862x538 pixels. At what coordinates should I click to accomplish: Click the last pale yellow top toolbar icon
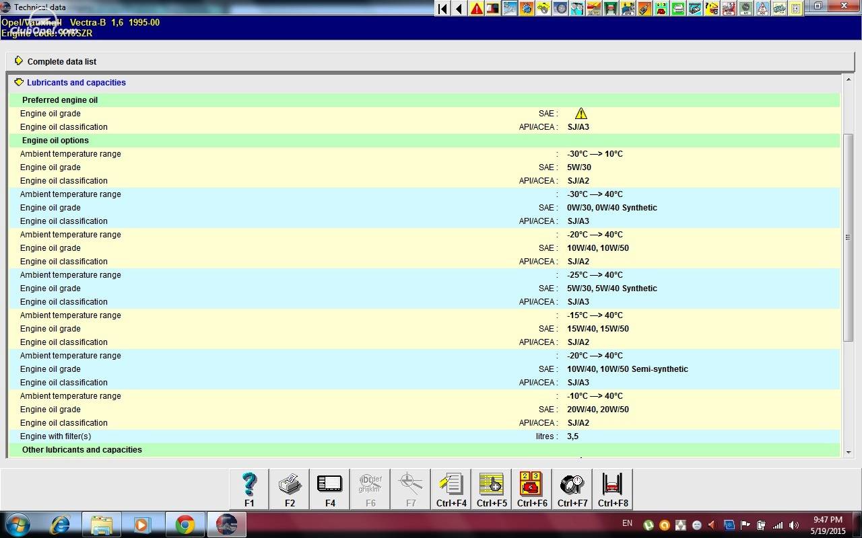796,8
